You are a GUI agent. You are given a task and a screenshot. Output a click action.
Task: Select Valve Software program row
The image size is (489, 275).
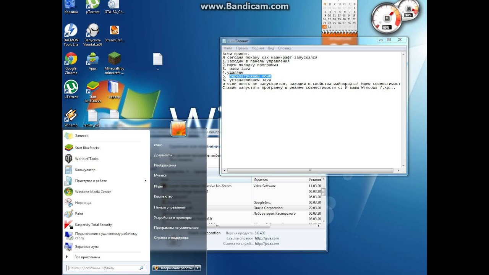(x=264, y=186)
